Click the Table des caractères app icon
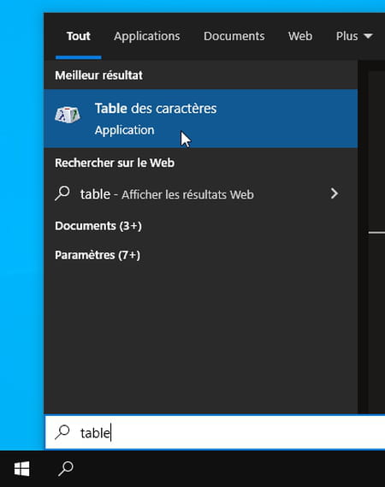 (68, 115)
